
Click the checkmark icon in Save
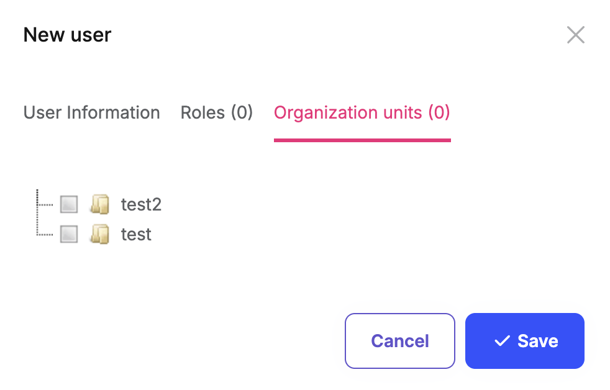pos(502,341)
